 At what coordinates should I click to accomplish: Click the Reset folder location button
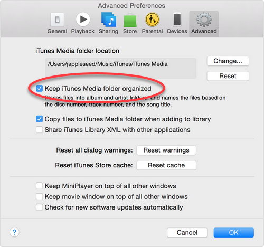[x=228, y=76]
